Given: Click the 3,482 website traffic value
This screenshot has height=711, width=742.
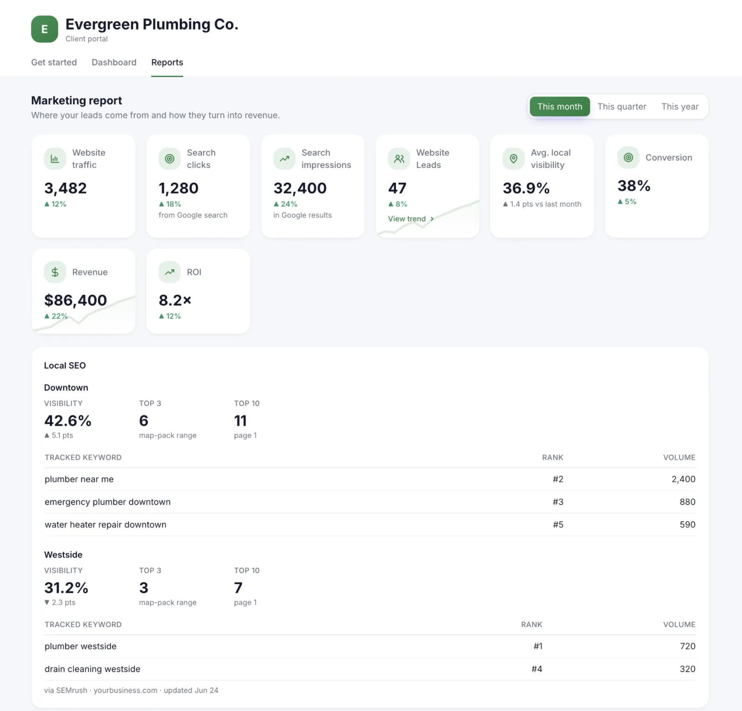Looking at the screenshot, I should pos(65,188).
